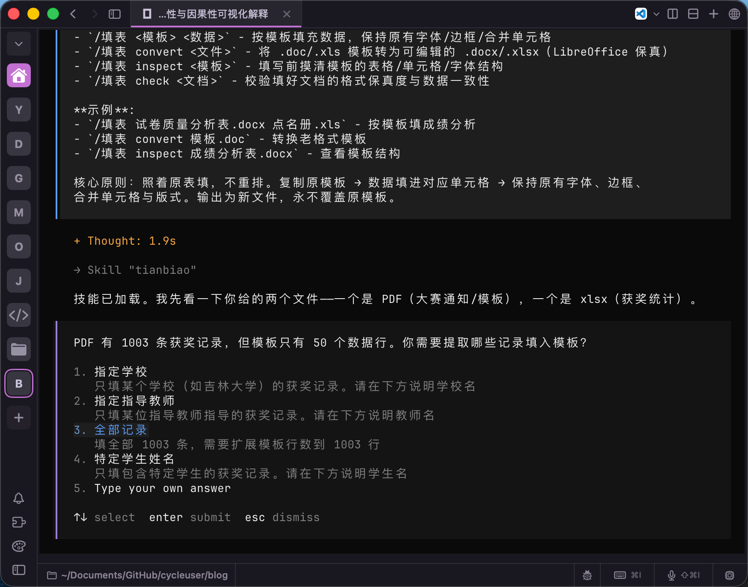Open the chip settings icon in status bar

pos(730,575)
